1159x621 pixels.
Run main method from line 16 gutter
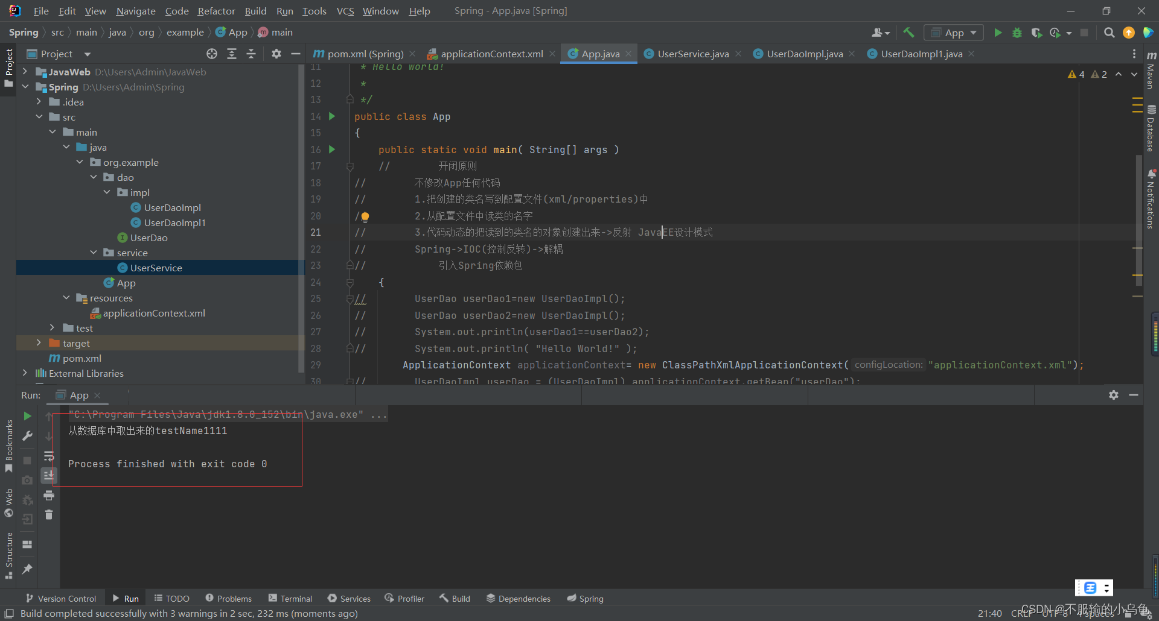[332, 149]
